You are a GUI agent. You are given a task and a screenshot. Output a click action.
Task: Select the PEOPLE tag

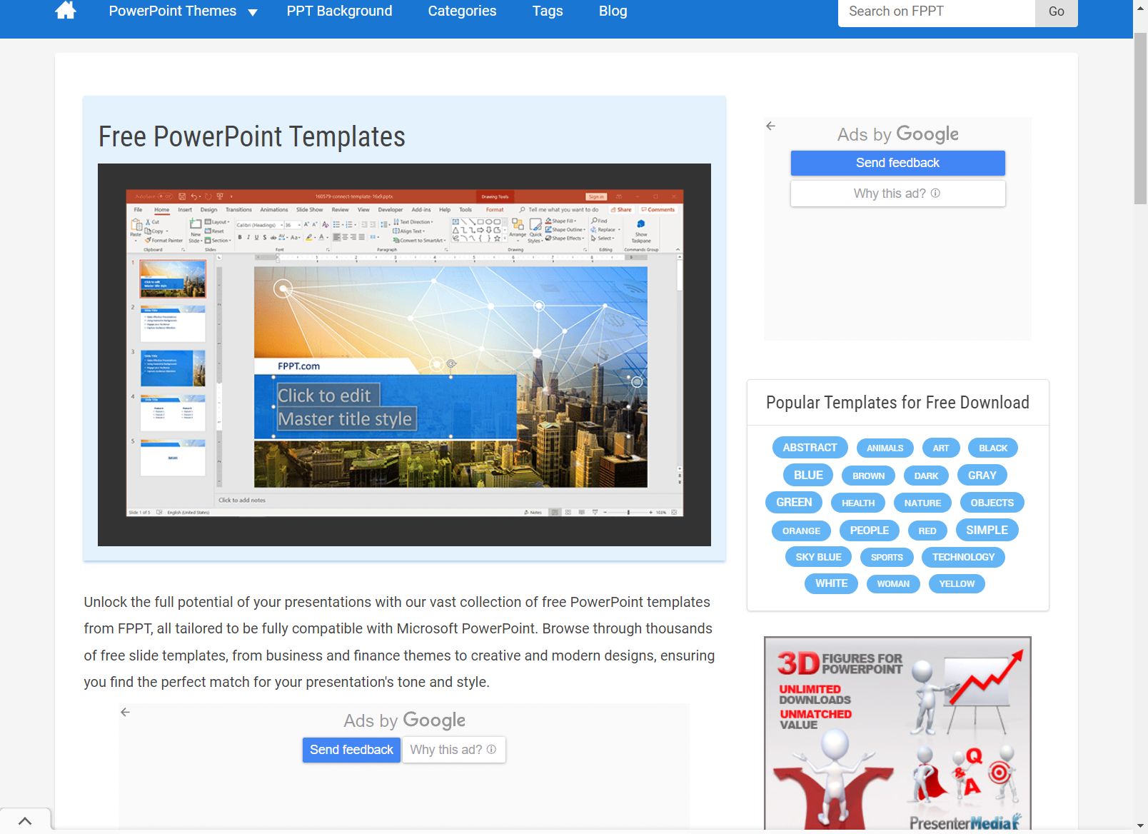(869, 531)
